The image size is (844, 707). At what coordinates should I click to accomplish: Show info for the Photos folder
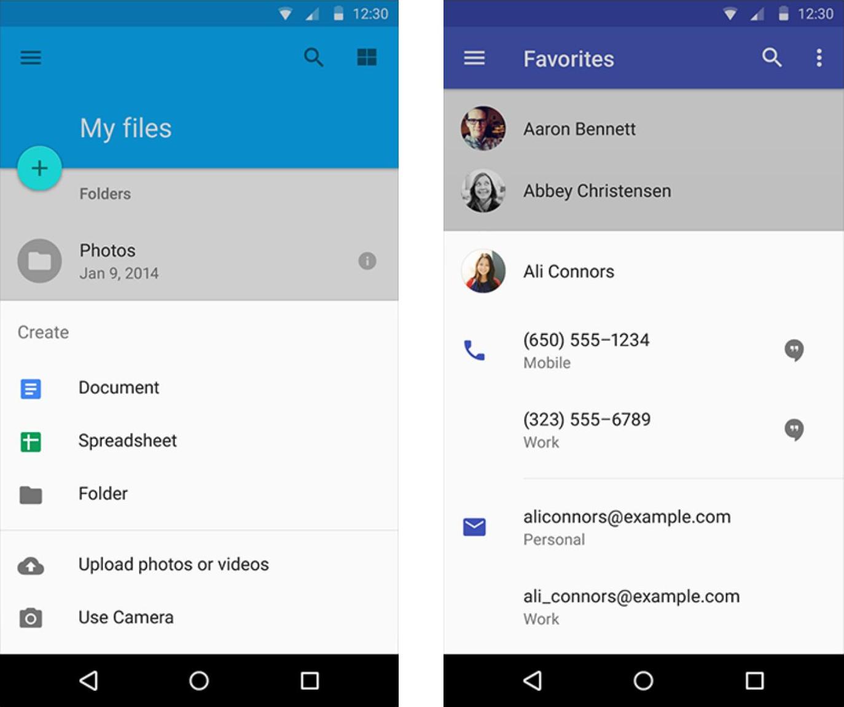coord(367,261)
